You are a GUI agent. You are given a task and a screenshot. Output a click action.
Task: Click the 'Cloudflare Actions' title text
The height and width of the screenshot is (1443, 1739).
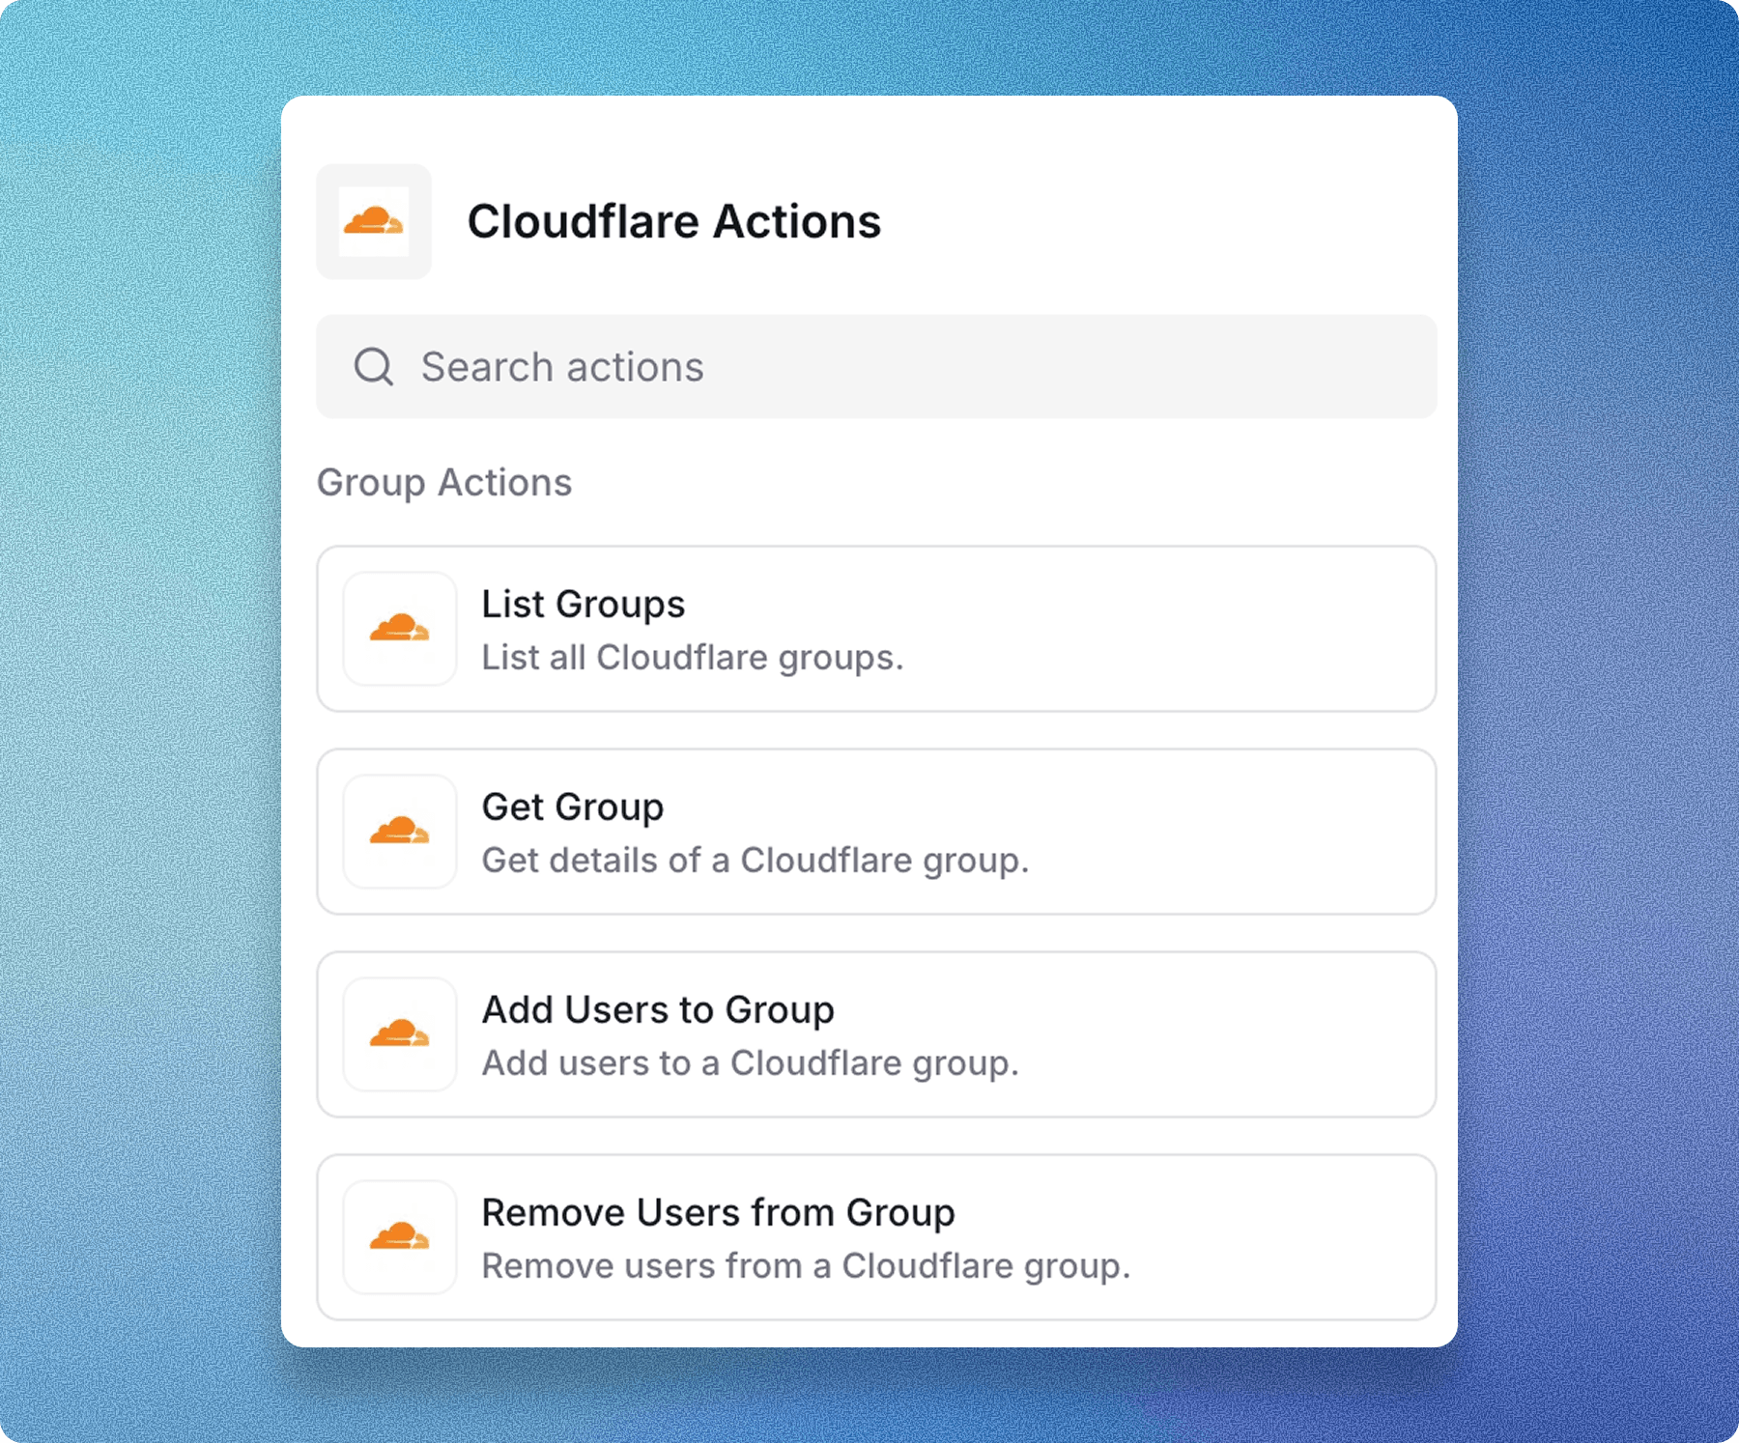(674, 221)
